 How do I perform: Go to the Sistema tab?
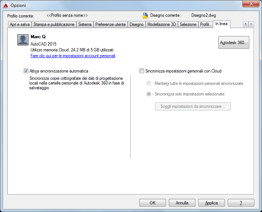tap(85, 24)
